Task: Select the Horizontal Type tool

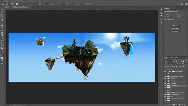Action: (x=2, y=38)
